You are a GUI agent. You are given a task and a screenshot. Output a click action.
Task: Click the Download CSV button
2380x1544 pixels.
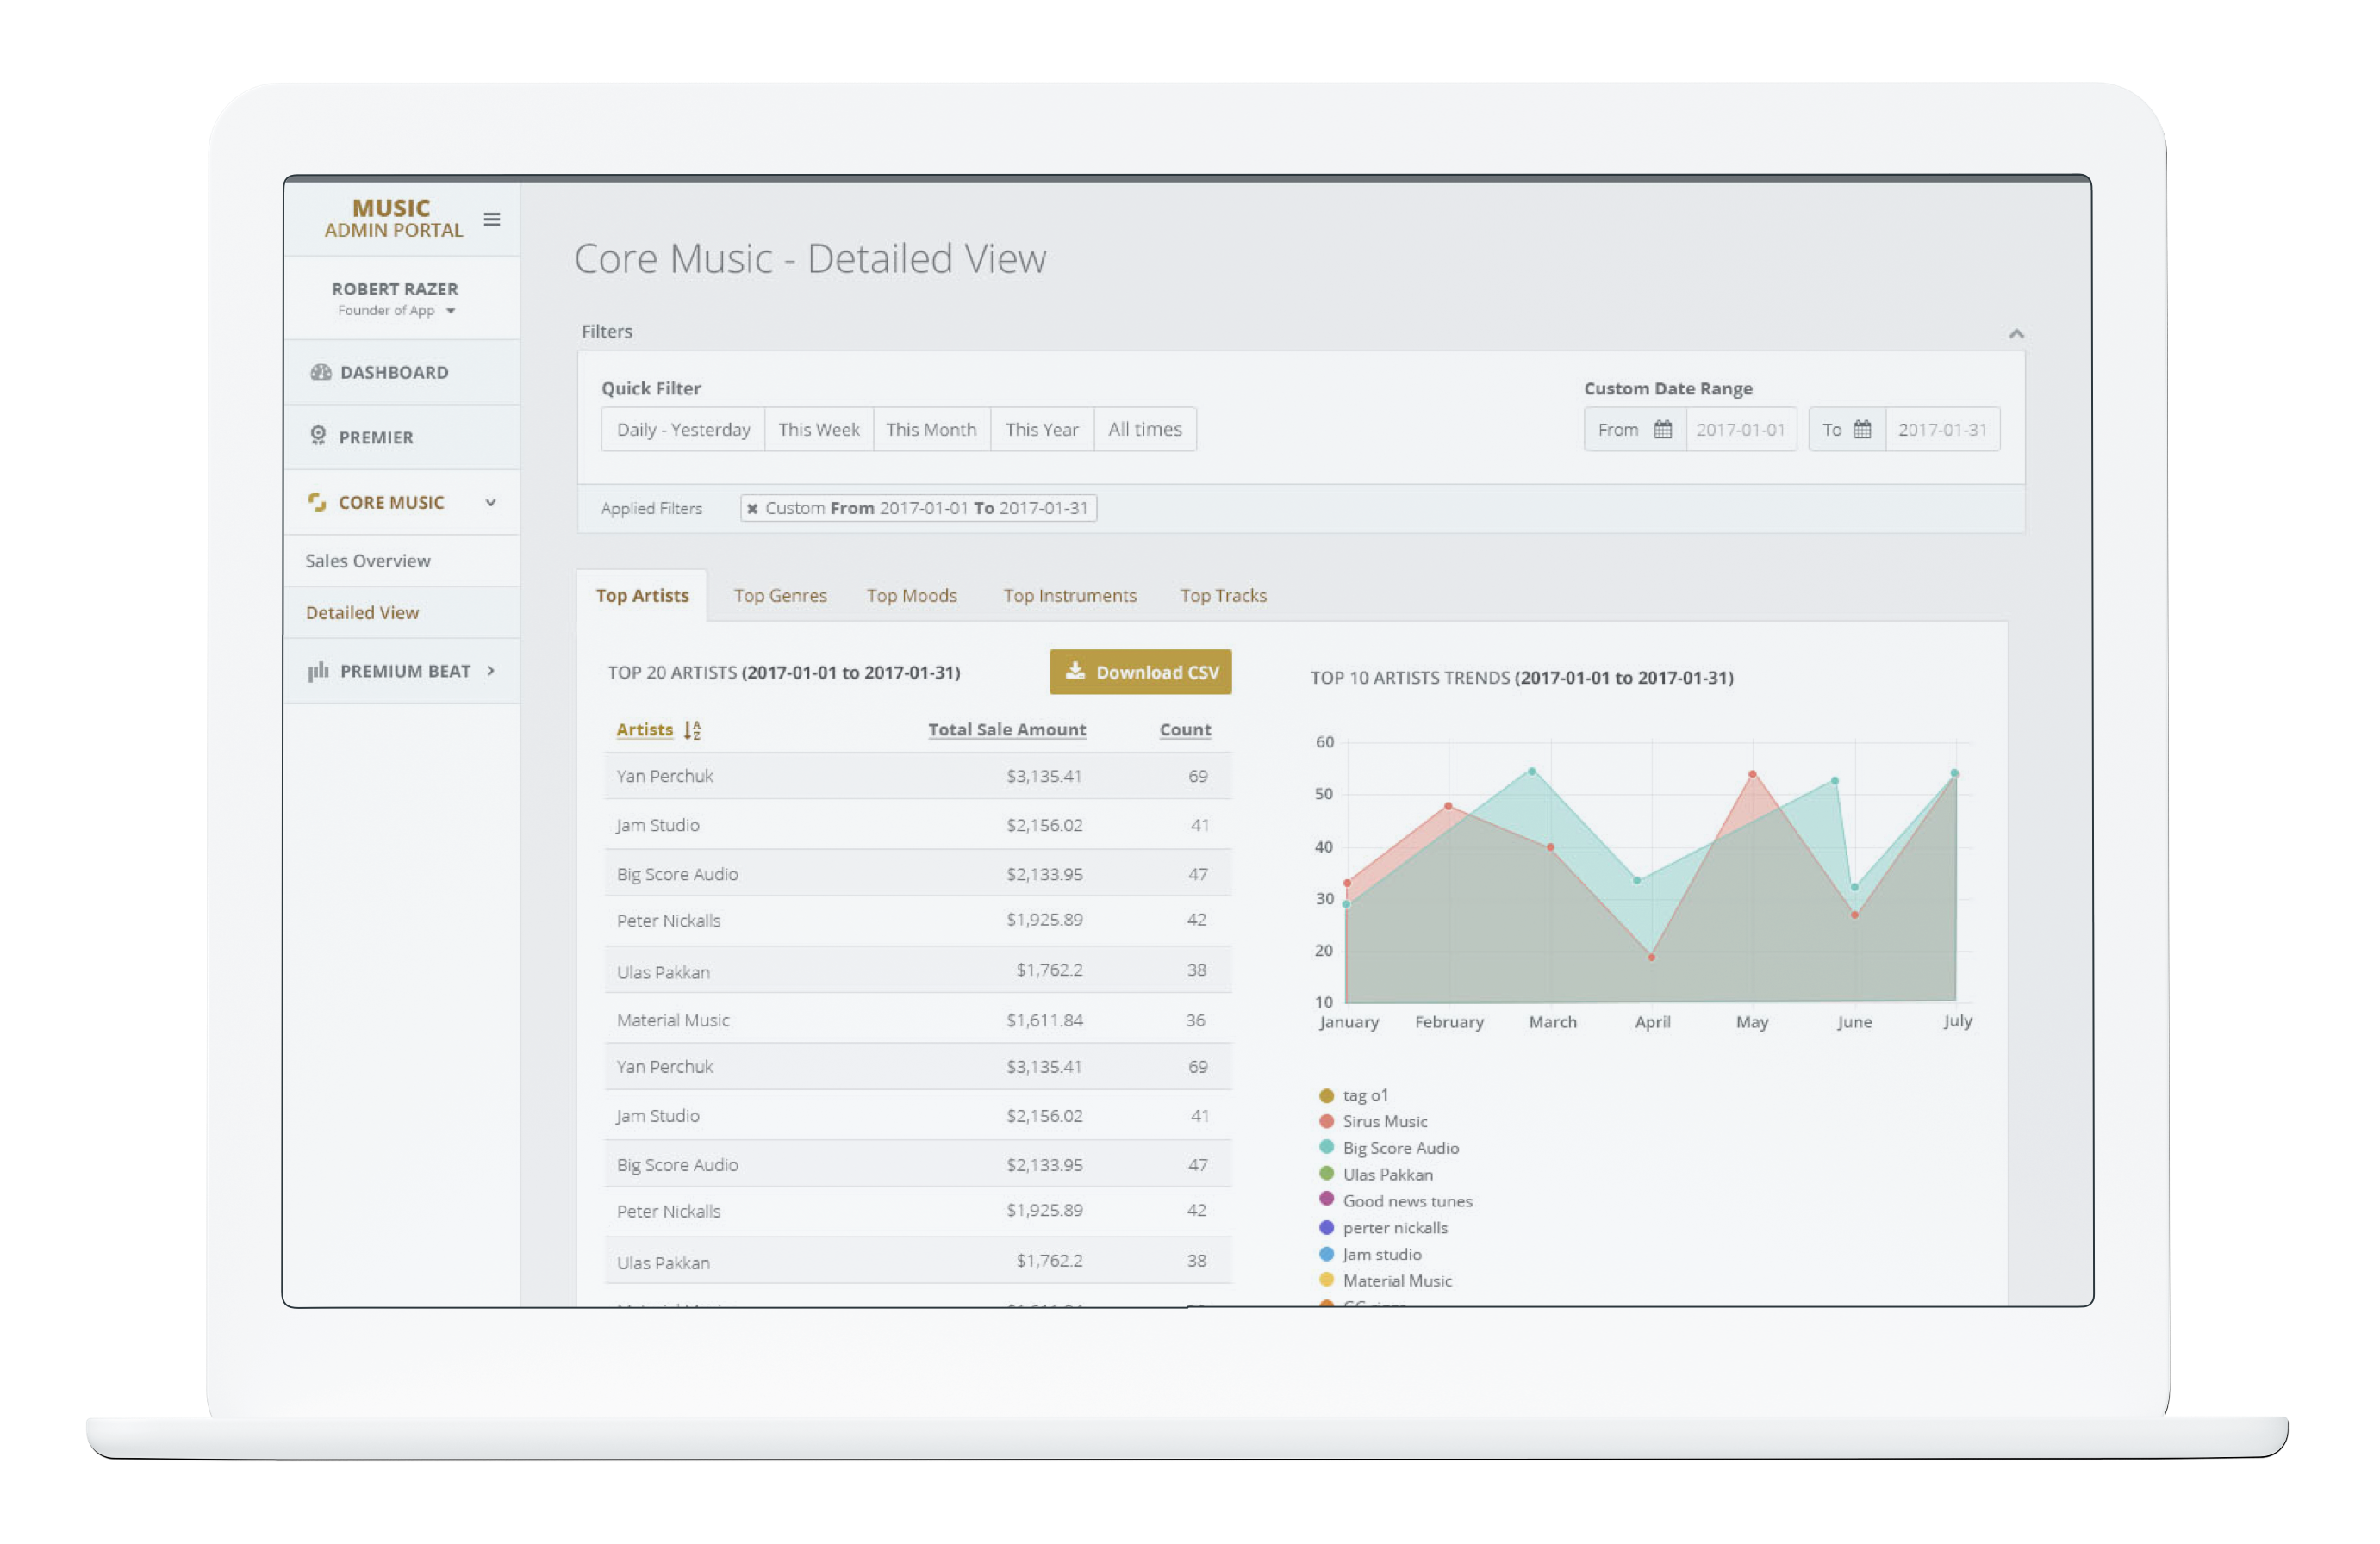[x=1140, y=672]
